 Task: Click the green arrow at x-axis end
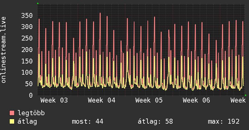tap(246, 95)
